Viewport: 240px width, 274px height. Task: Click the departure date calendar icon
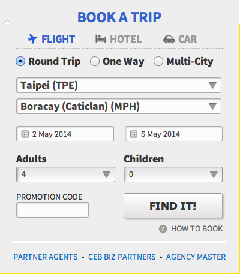(25, 134)
